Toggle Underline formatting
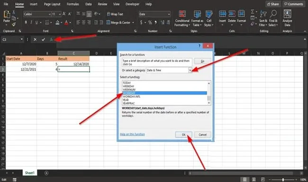The width and height of the screenshot is (308, 182). pos(36,23)
